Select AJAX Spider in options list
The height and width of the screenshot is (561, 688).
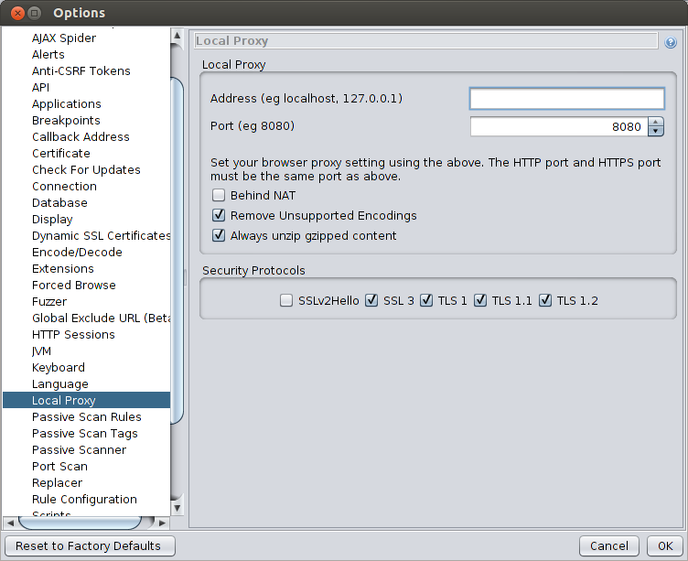click(x=64, y=38)
